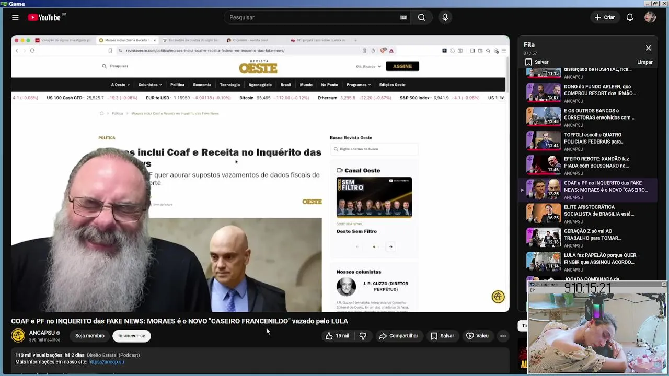669x376 pixels.
Task: Expand the Colunistas menu dropdown
Action: coord(150,85)
